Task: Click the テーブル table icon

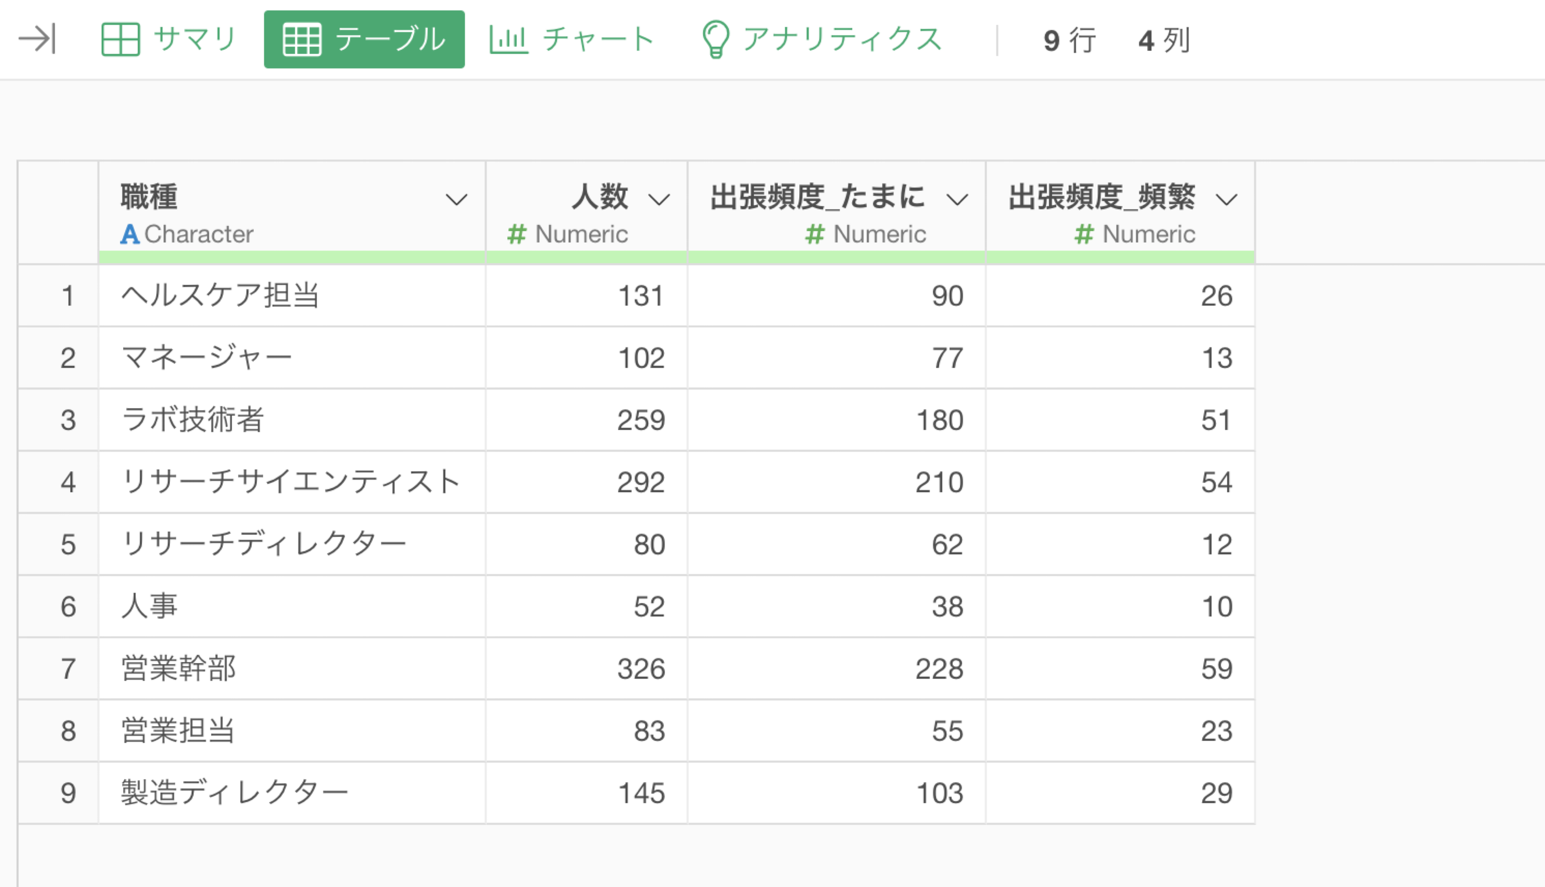Action: click(301, 40)
